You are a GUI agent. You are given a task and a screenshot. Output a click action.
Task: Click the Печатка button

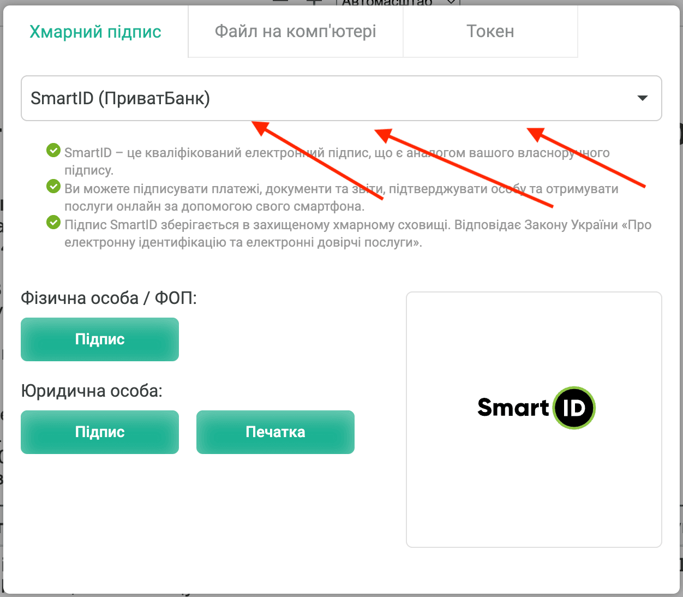(275, 432)
